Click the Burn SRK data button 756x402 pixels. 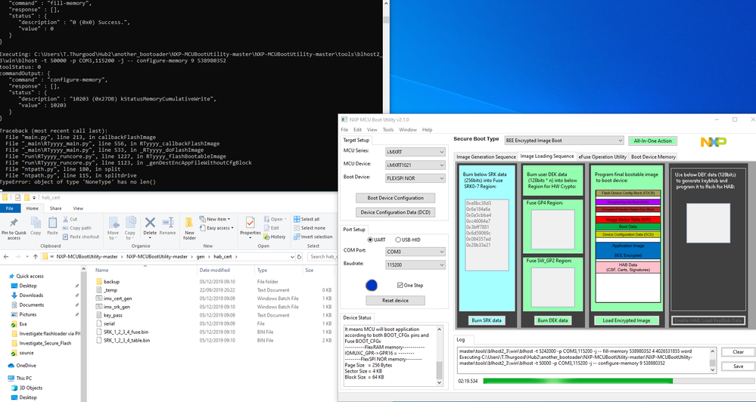pyautogui.click(x=487, y=320)
